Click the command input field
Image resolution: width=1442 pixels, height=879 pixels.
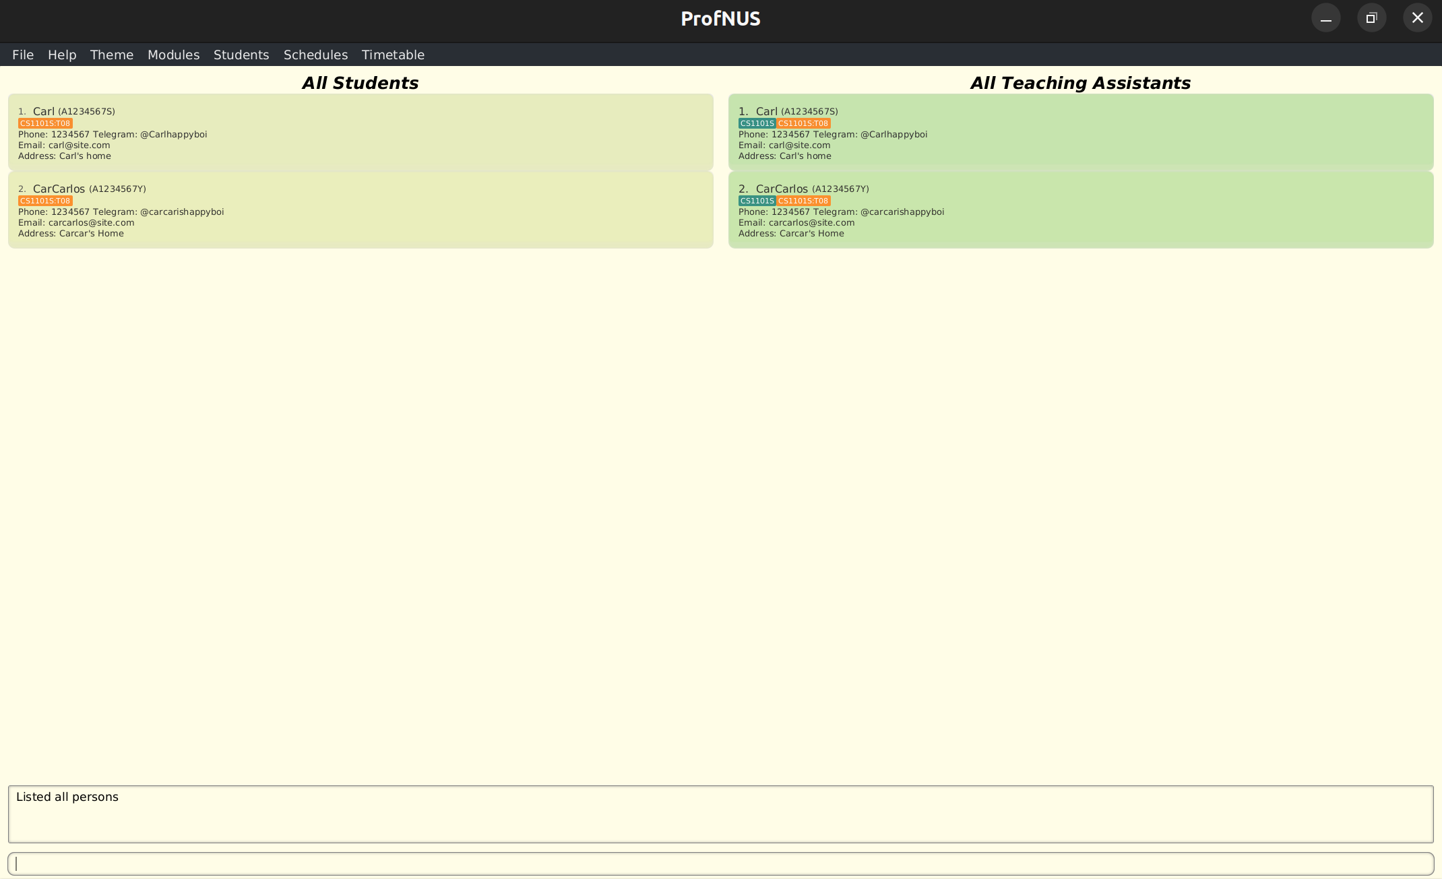click(x=720, y=864)
